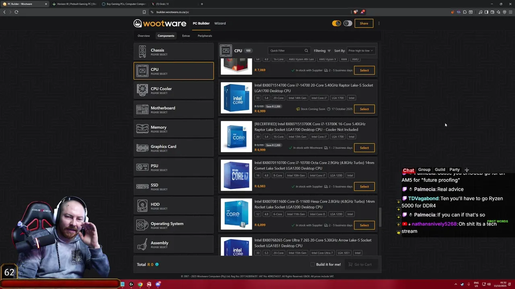Open the Peripherals tab

pyautogui.click(x=205, y=36)
